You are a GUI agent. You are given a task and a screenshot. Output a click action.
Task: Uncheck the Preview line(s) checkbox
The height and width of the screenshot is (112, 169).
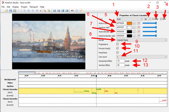117,48
